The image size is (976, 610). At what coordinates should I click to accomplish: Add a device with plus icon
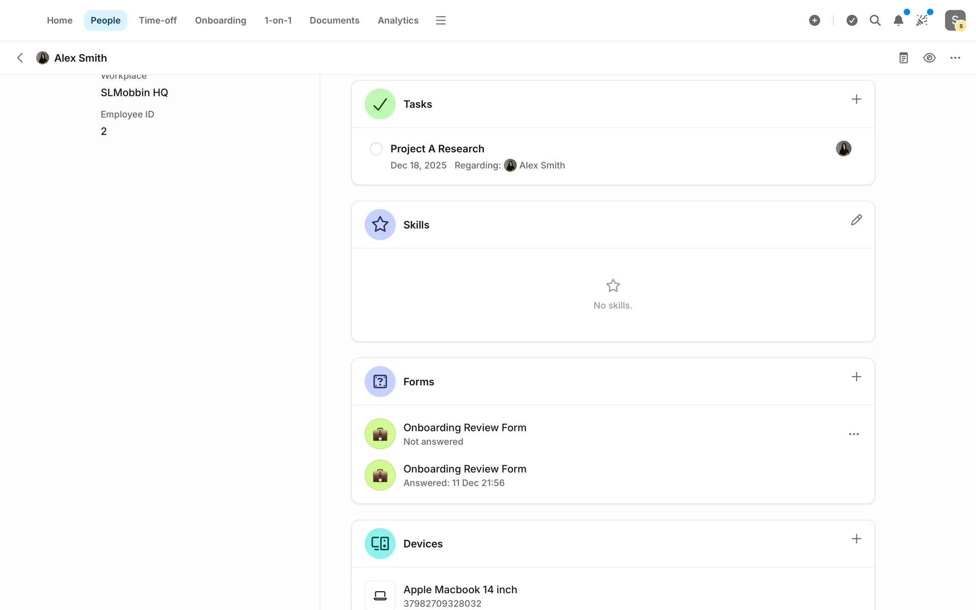coord(856,539)
